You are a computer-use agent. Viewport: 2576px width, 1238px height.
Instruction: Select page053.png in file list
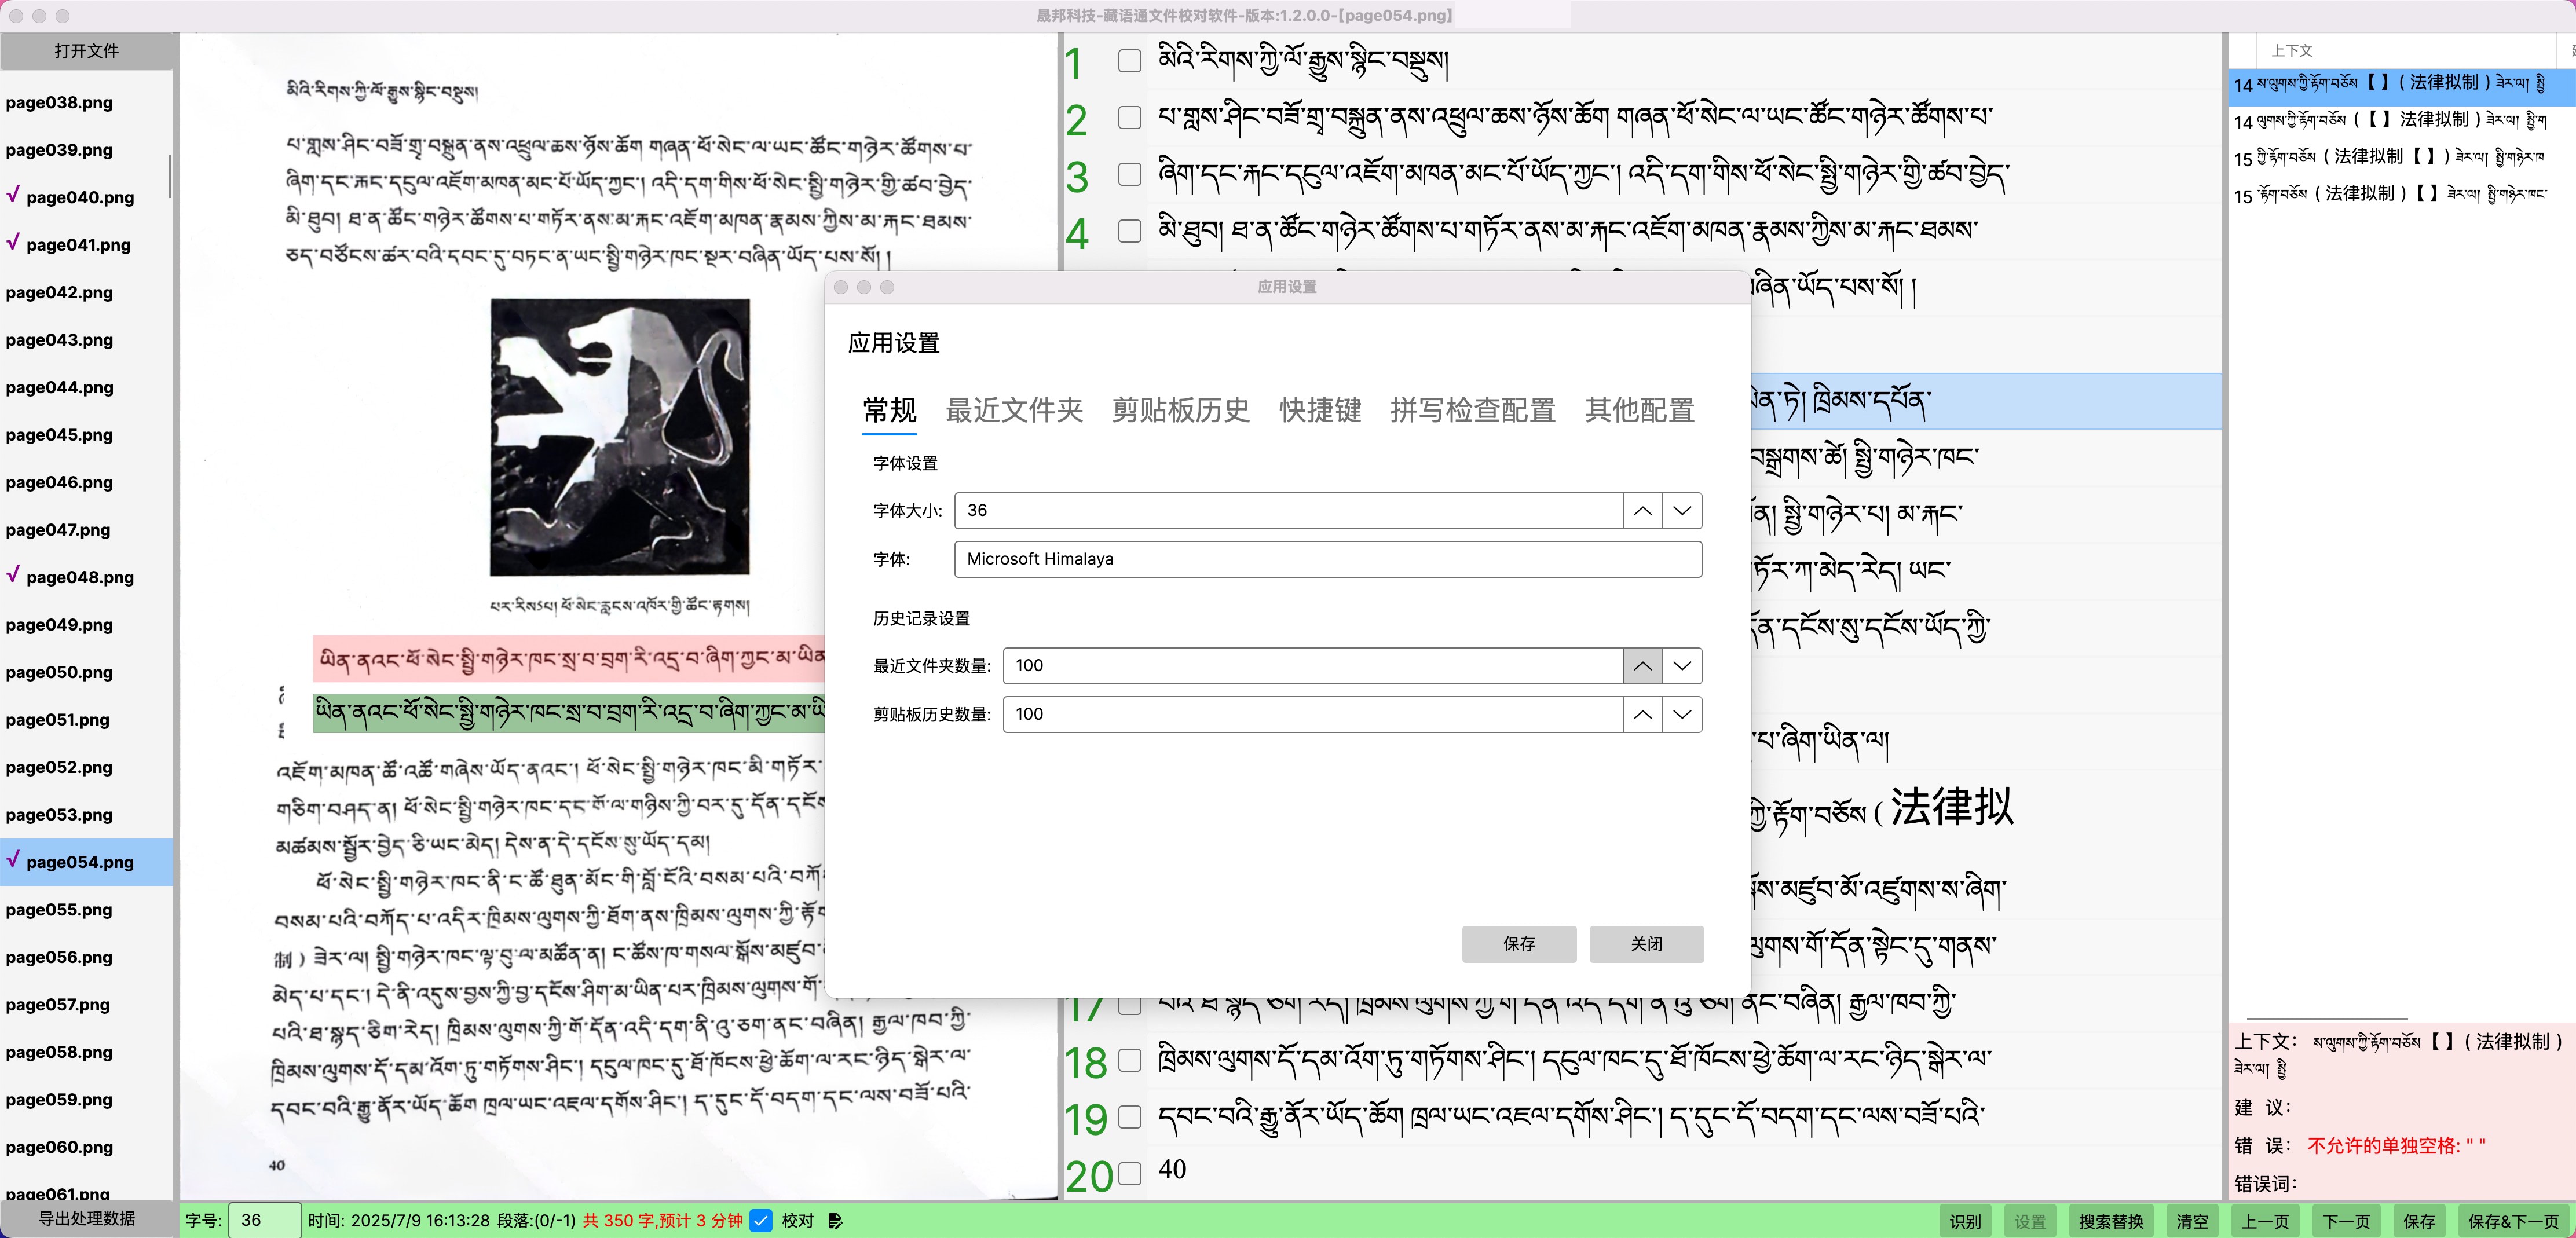click(x=86, y=815)
